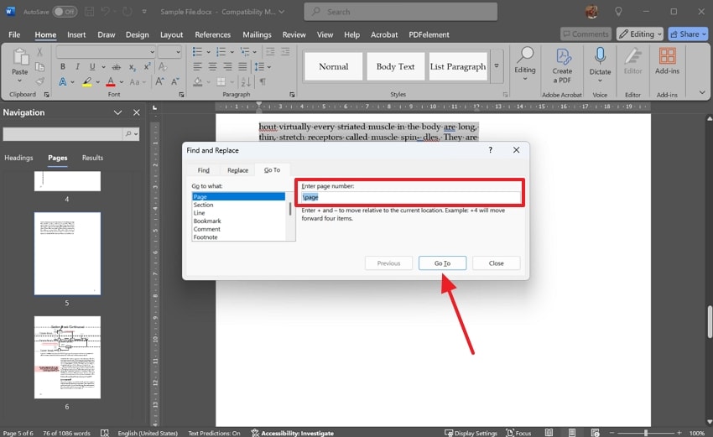Click the Paste clipboard icon
This screenshot has height=437, width=713.
pos(20,57)
